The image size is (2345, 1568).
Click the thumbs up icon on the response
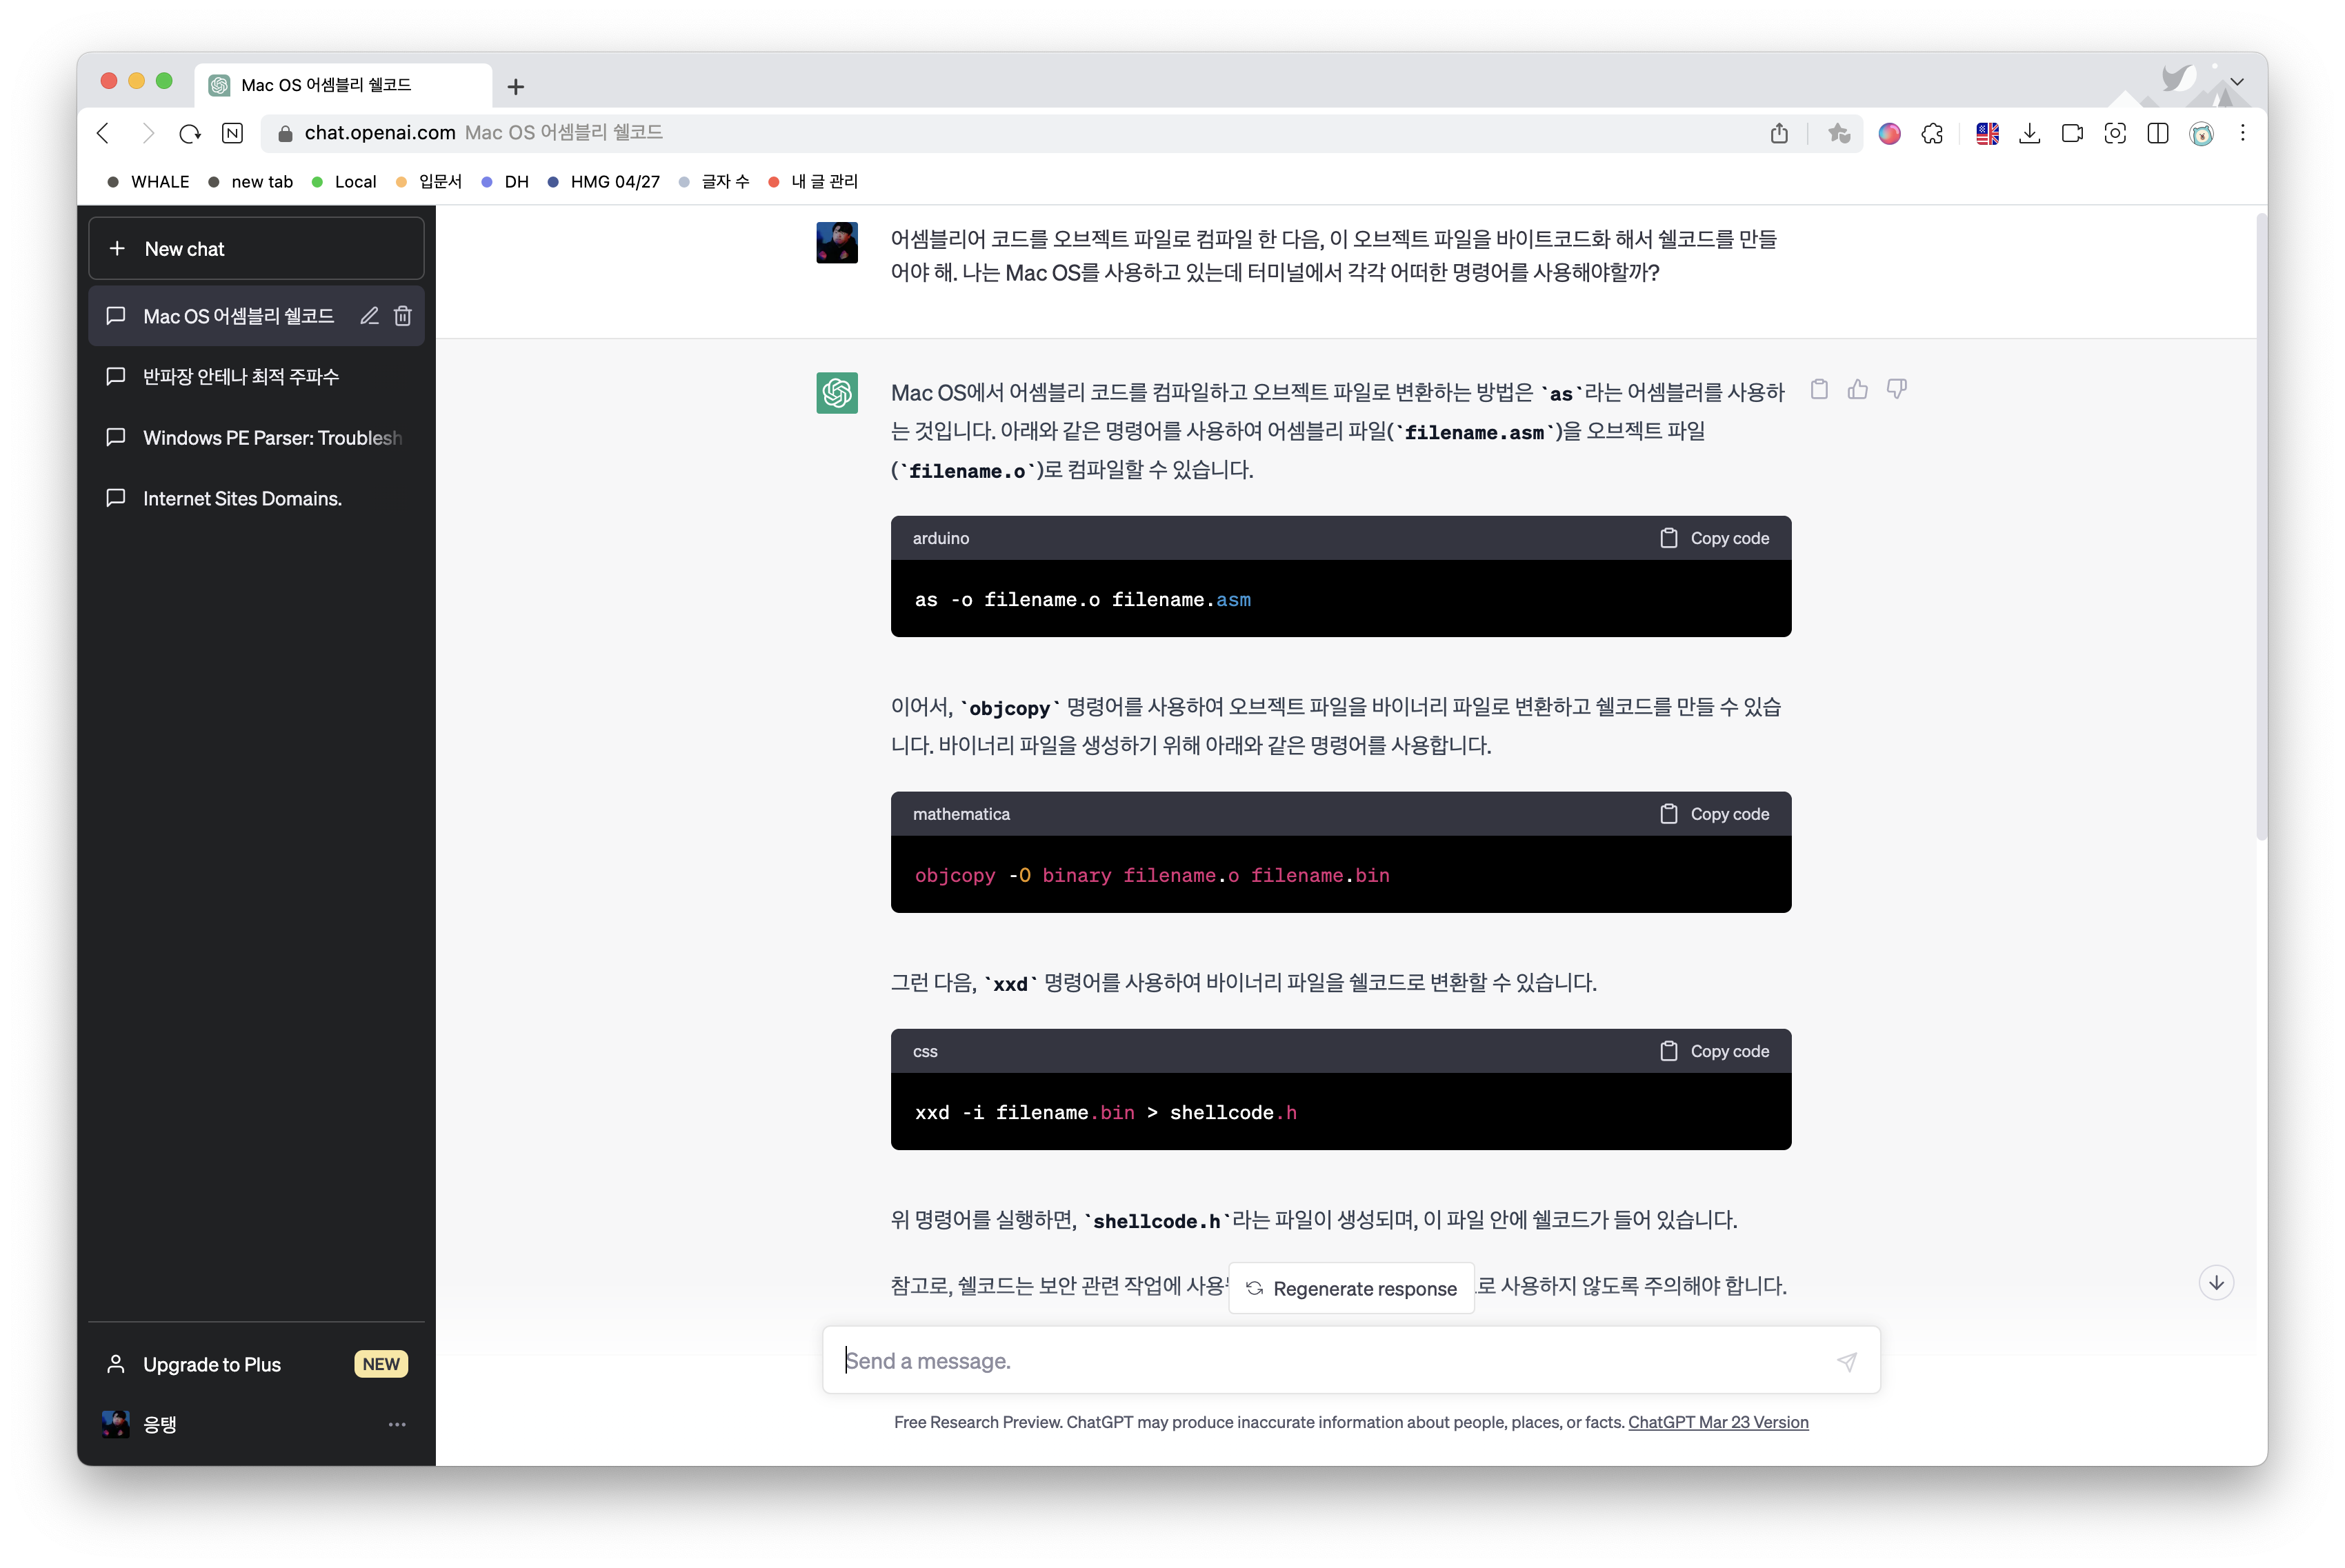point(1857,390)
